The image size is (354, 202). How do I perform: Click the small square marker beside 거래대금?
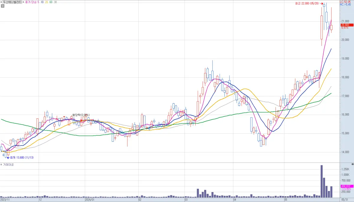tap(1, 164)
